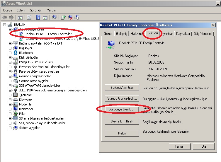The image size is (221, 162).
Task: Expand the Sistem aygıtları node
Action: [10, 128]
